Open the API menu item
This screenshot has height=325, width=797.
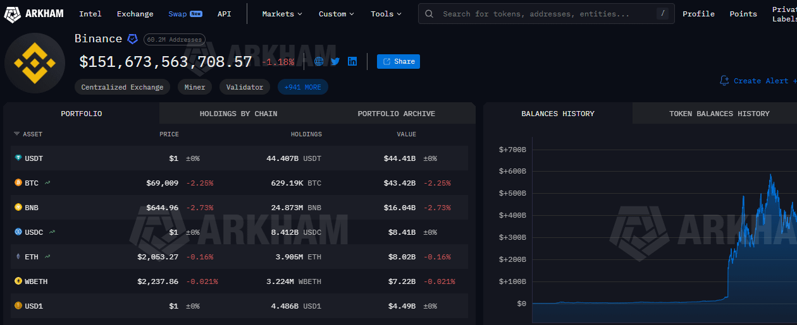[x=224, y=14]
